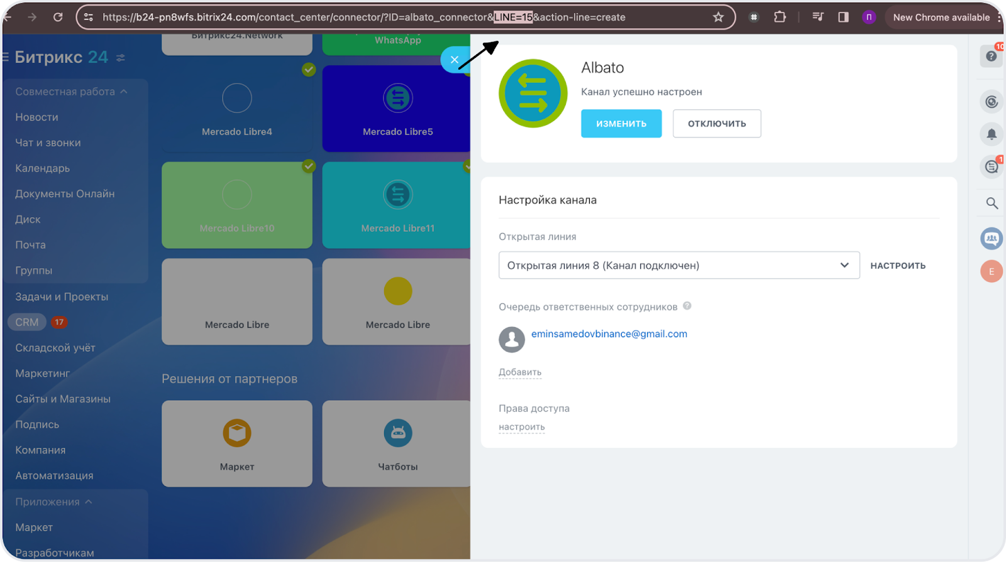1006x562 pixels.
Task: Open the notifications bell icon
Action: tap(992, 134)
